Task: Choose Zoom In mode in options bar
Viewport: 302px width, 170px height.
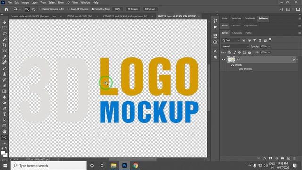Action: click(x=27, y=9)
